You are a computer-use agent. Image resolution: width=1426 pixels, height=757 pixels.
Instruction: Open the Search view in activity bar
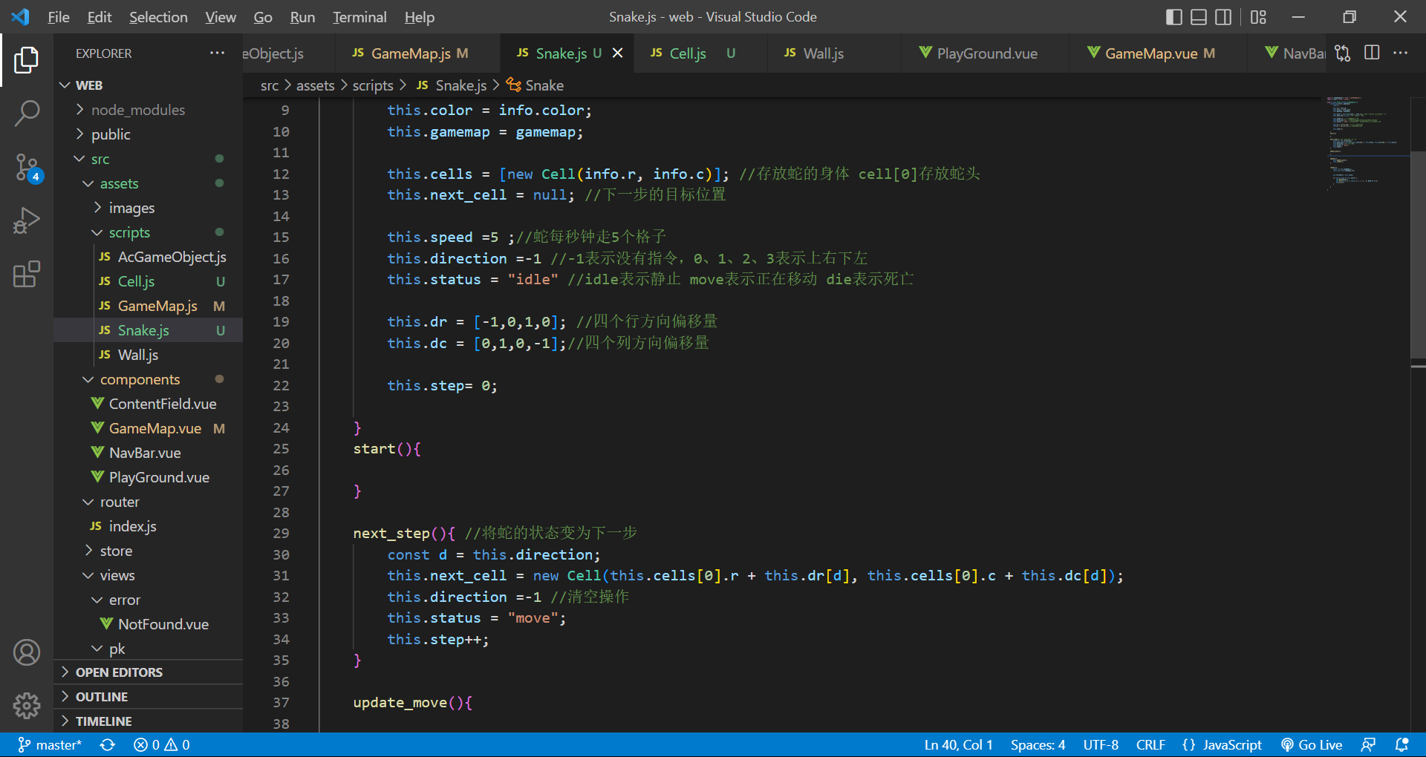(x=27, y=114)
